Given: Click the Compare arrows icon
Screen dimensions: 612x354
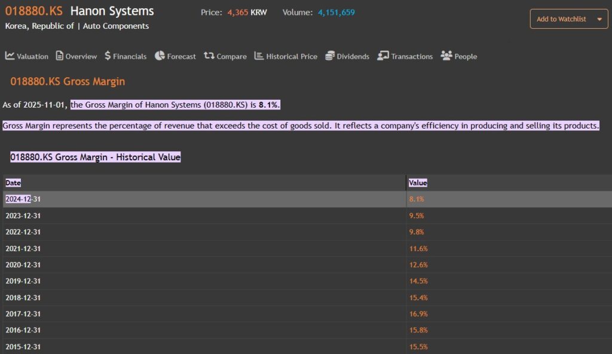Looking at the screenshot, I should click(x=209, y=56).
